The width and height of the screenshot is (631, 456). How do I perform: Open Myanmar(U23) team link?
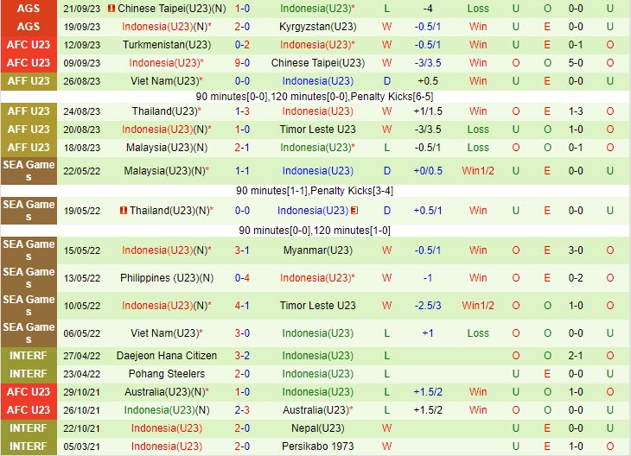coord(318,250)
